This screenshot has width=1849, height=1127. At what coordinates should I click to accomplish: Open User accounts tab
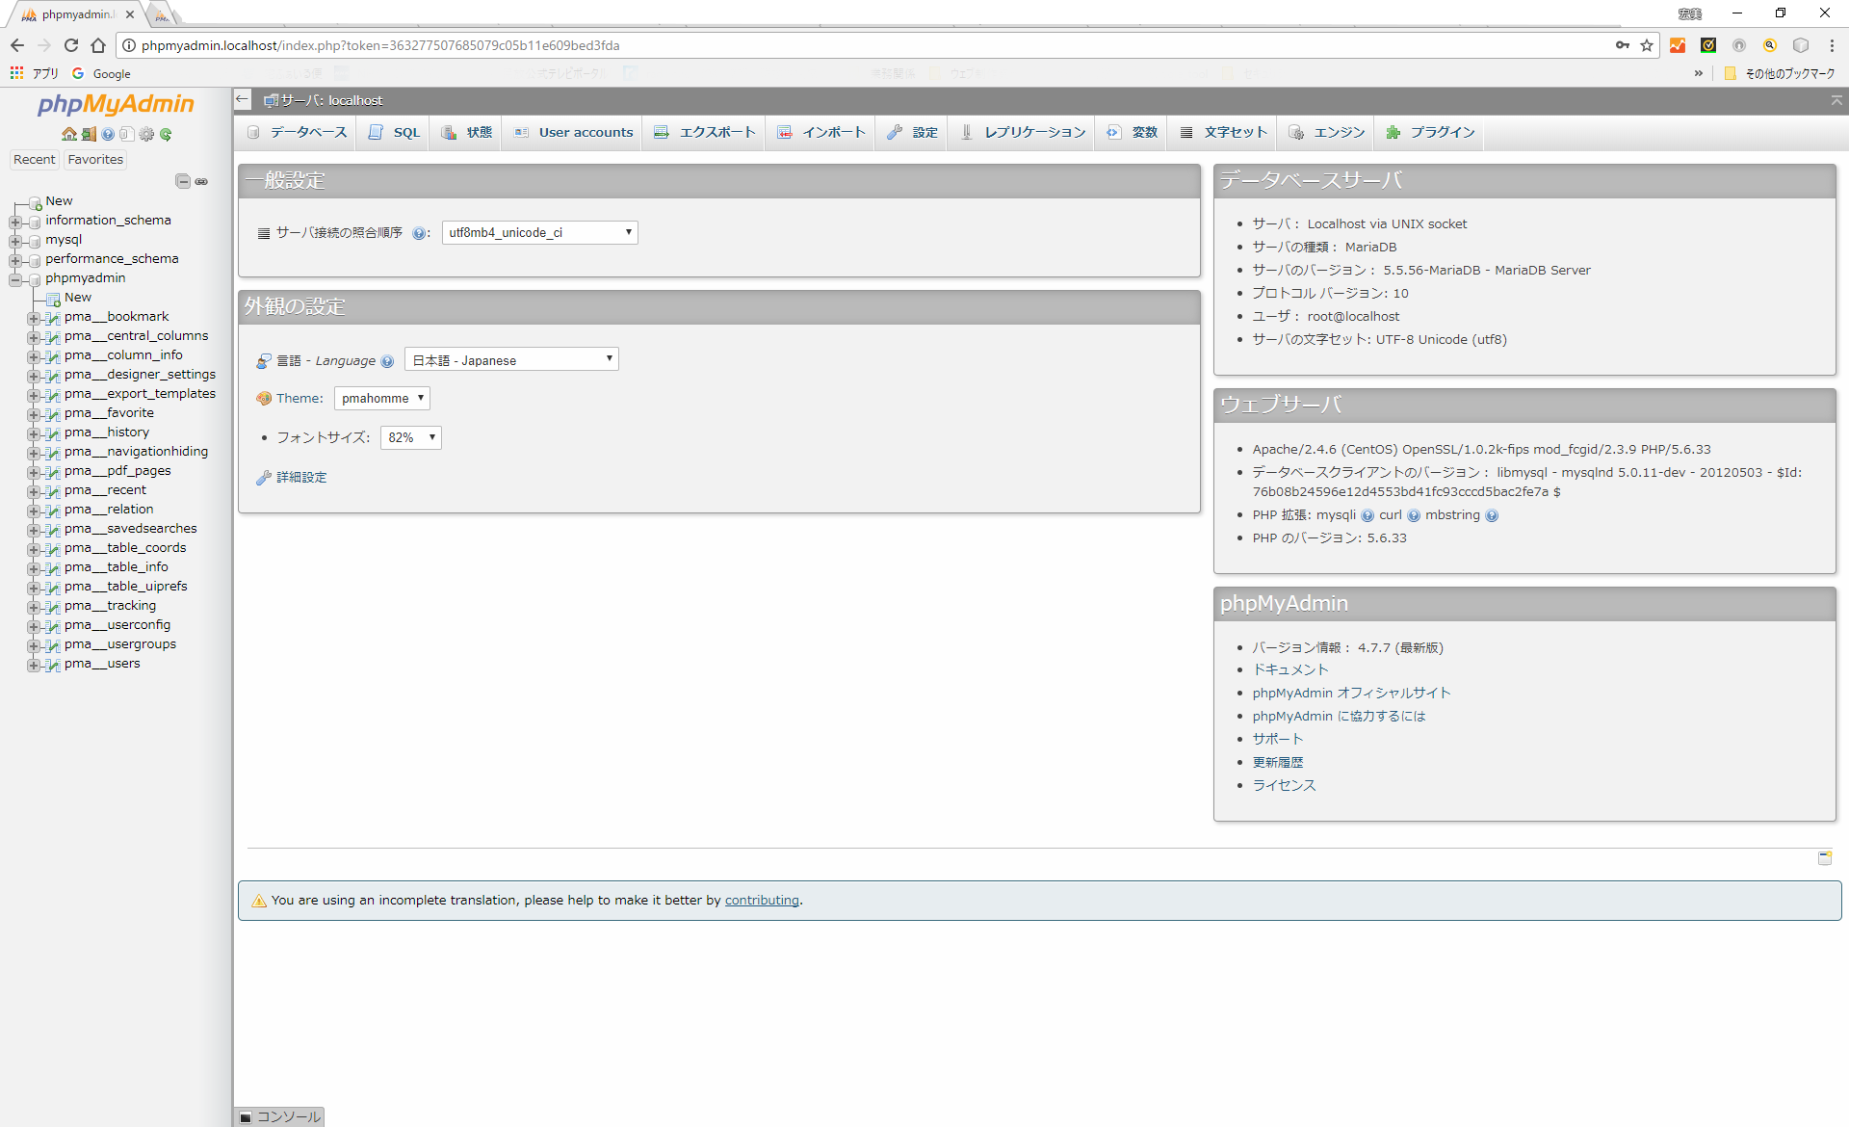click(x=573, y=132)
